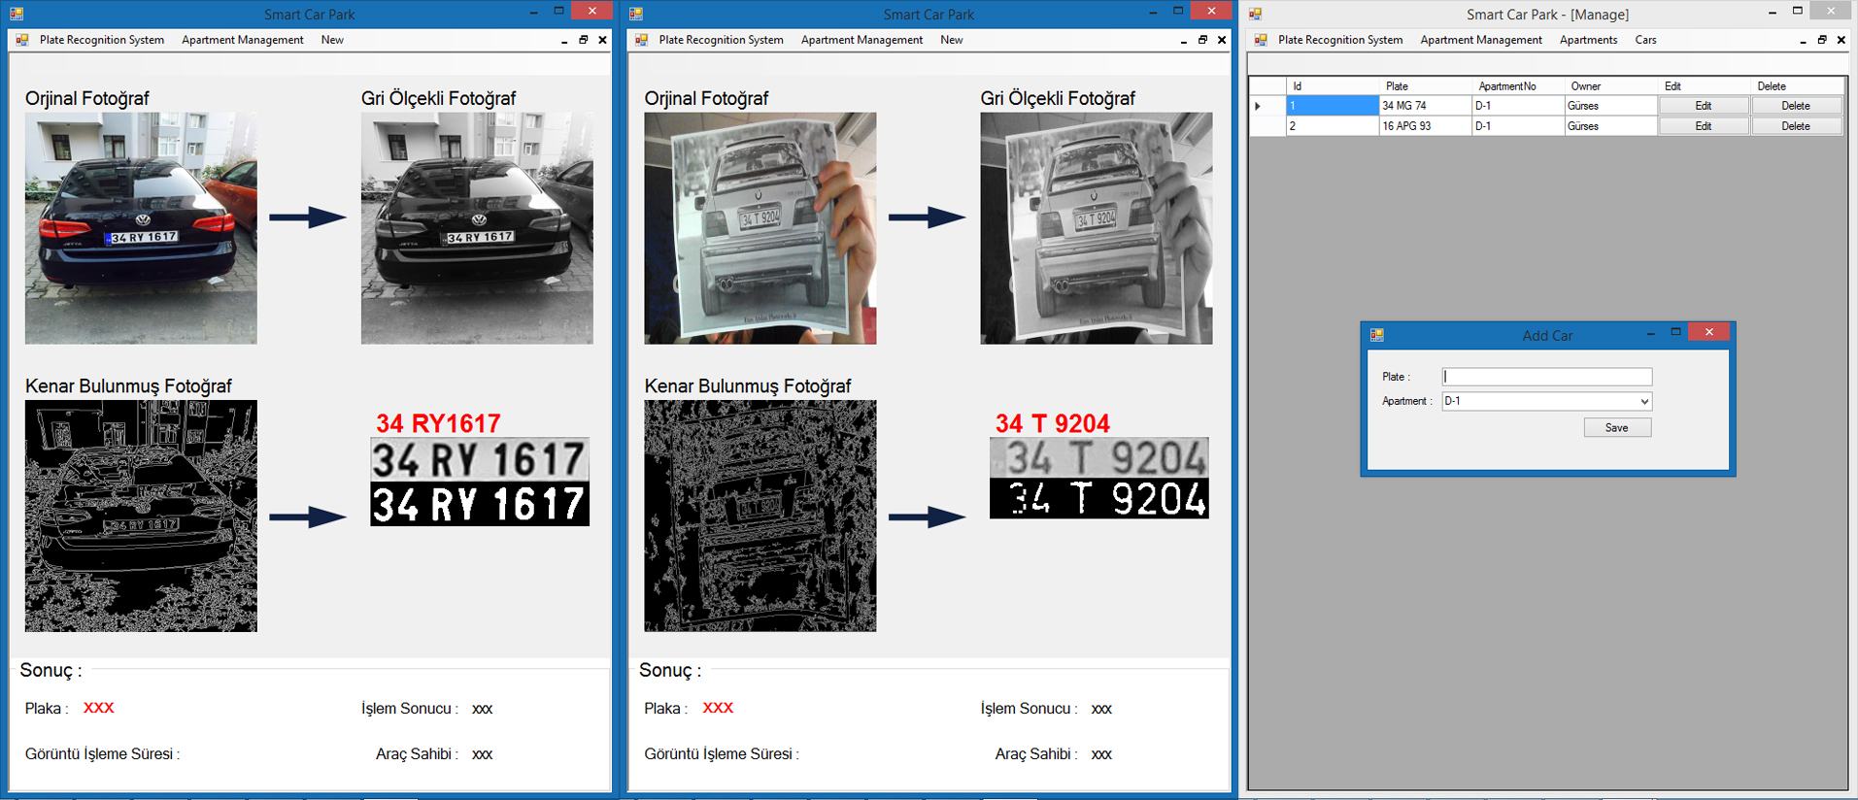This screenshot has height=800, width=1858.
Task: Select plate cell 16 APG 93
Action: (1425, 126)
